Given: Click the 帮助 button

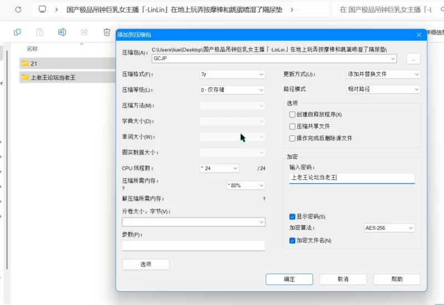Looking at the screenshot, I should (x=397, y=280).
